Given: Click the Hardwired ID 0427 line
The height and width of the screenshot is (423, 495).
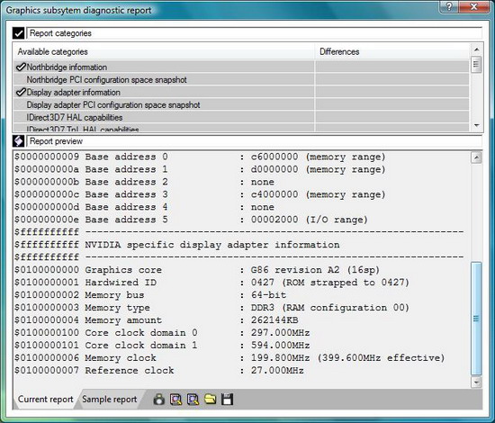Looking at the screenshot, I should [211, 283].
